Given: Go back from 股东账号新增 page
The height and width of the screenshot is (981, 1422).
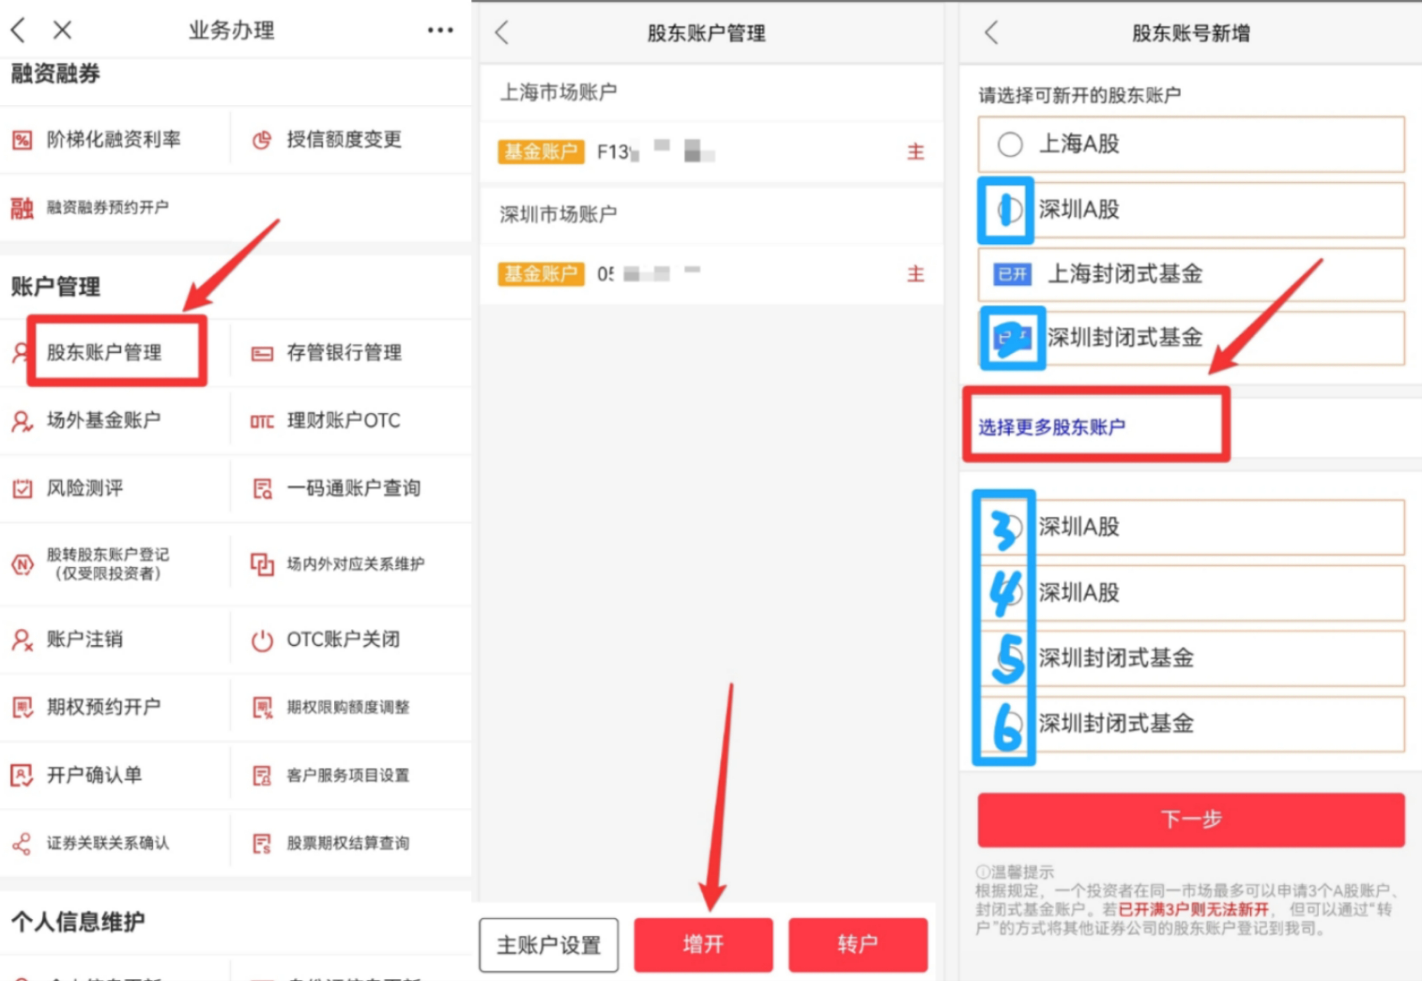Looking at the screenshot, I should point(991,33).
